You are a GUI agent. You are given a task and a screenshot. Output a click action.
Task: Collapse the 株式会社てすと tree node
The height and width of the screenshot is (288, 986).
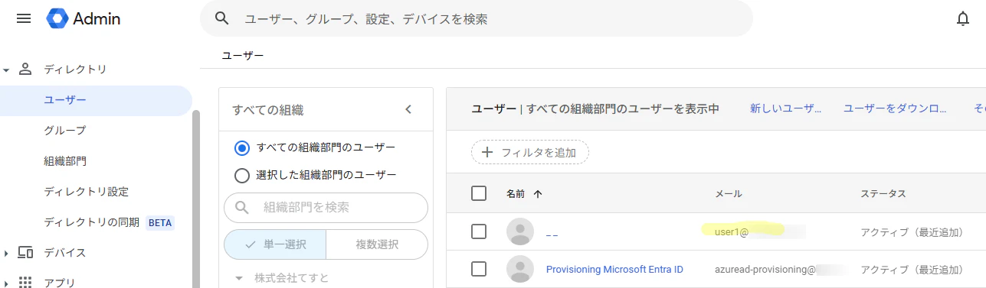[x=239, y=278]
